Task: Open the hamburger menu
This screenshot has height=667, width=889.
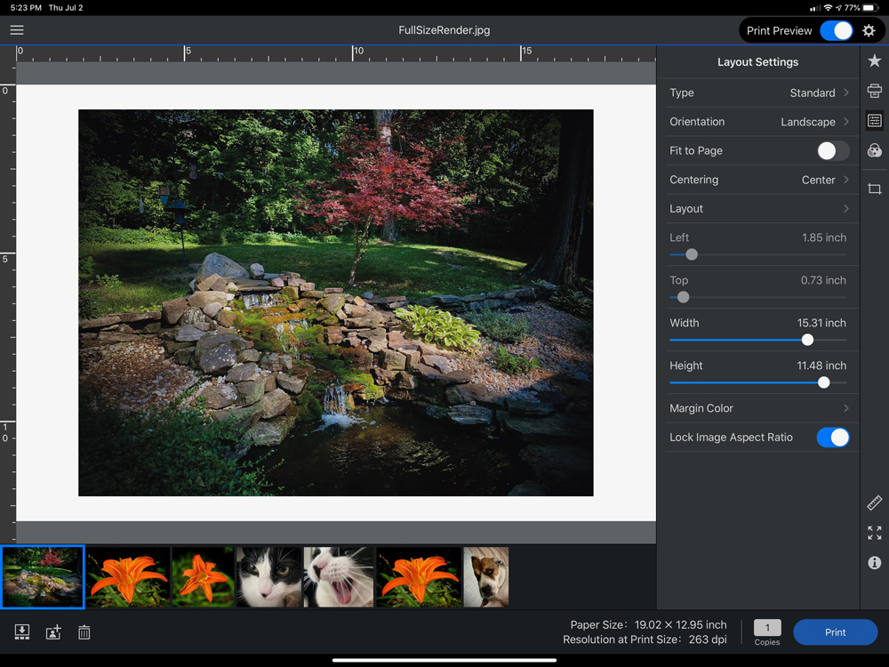Action: point(17,30)
